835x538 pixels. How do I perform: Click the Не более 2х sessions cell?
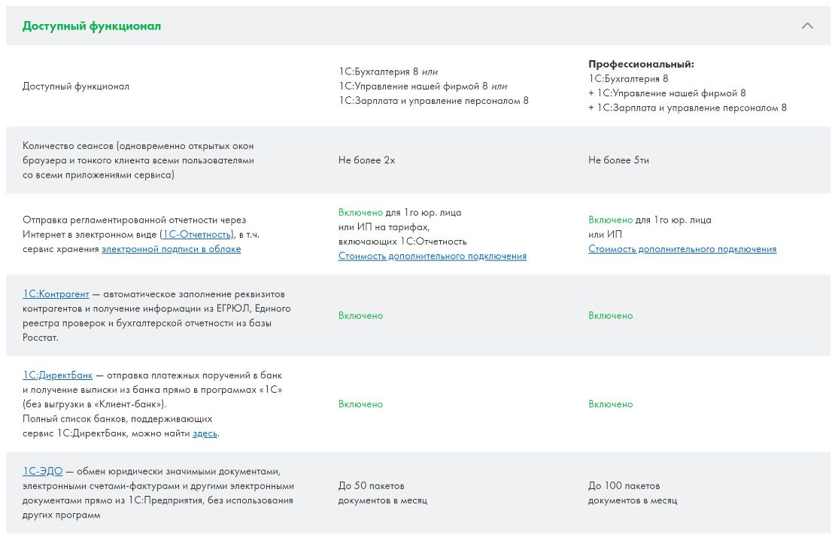366,160
